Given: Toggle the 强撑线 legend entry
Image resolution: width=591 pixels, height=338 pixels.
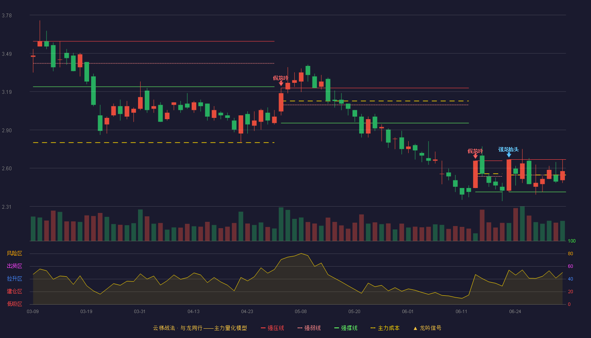Looking at the screenshot, I should click(346, 328).
